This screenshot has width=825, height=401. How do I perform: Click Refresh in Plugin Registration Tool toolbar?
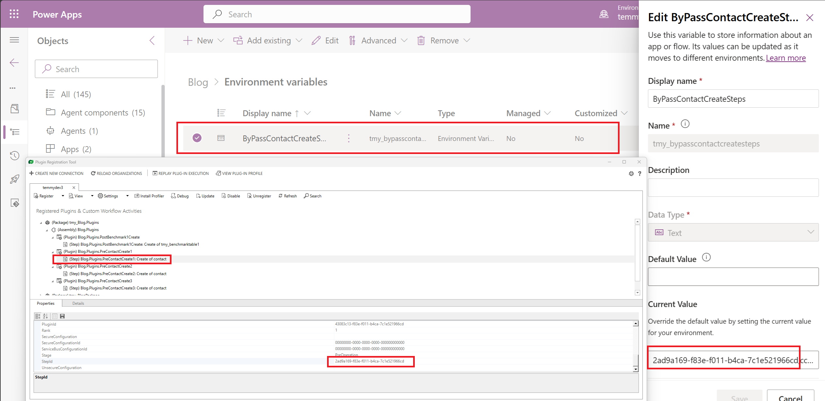point(288,196)
